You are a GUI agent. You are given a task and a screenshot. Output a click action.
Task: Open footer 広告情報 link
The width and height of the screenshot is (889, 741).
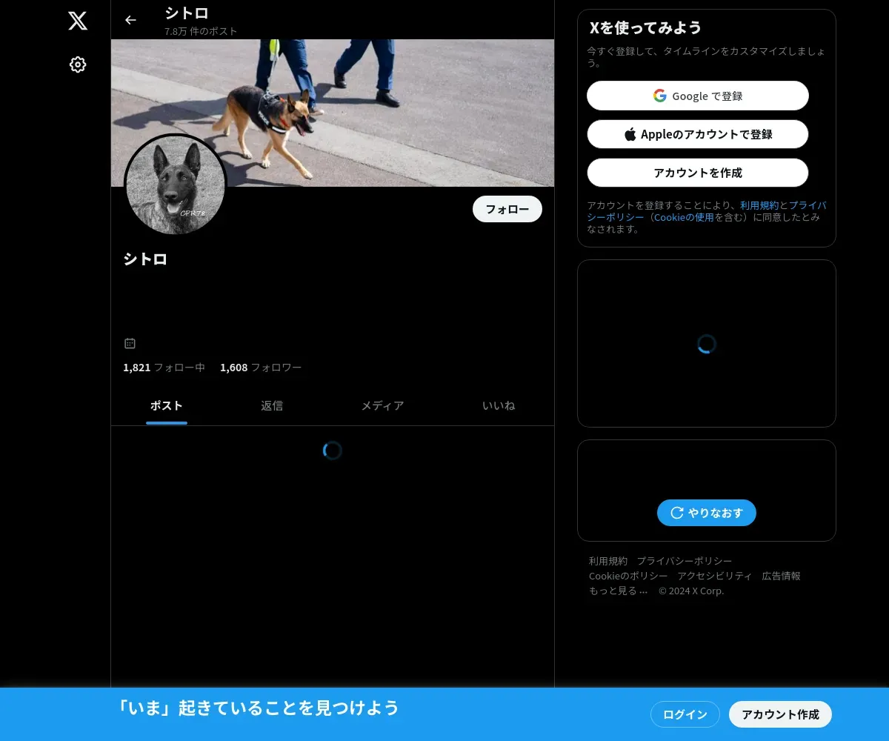coord(782,576)
